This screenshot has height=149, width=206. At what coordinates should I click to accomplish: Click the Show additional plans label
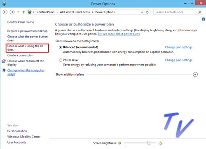click(x=70, y=74)
